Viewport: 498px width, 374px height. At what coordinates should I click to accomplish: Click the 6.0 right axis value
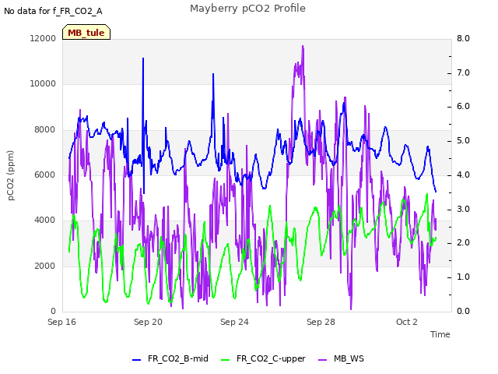pyautogui.click(x=463, y=106)
